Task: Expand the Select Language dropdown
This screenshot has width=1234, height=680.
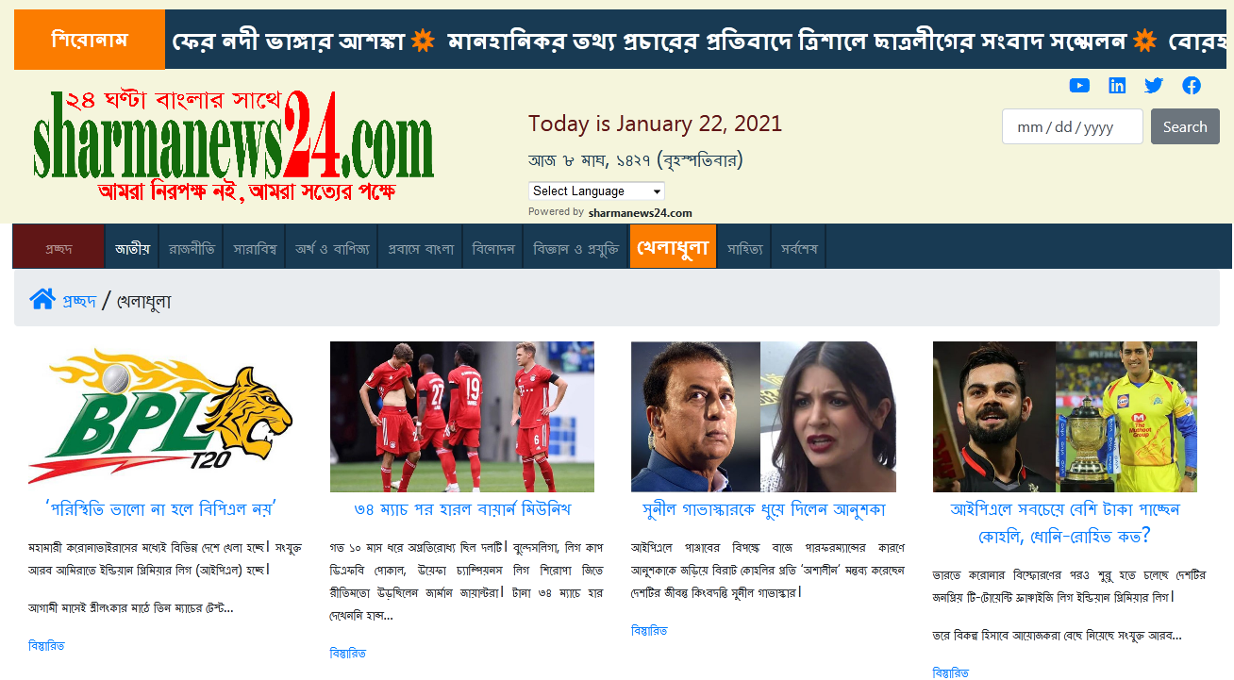Action: 596,191
